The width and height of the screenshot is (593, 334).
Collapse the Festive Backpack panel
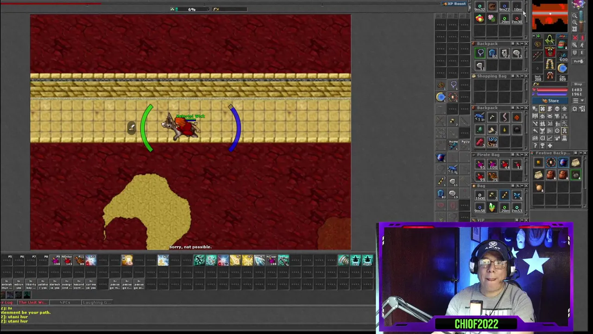[x=580, y=153]
